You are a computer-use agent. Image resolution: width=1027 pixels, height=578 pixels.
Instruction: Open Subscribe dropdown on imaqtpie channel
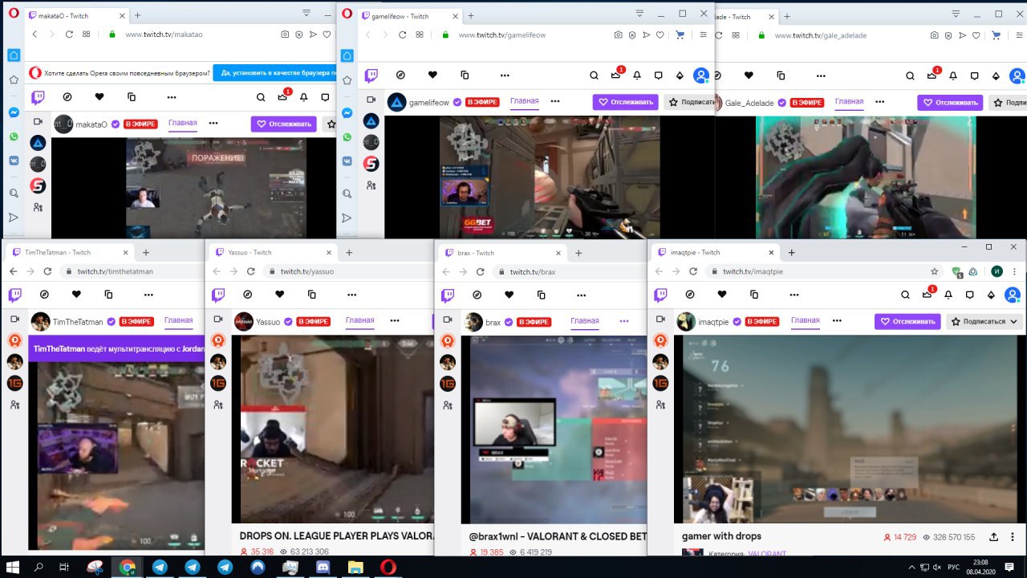[984, 321]
